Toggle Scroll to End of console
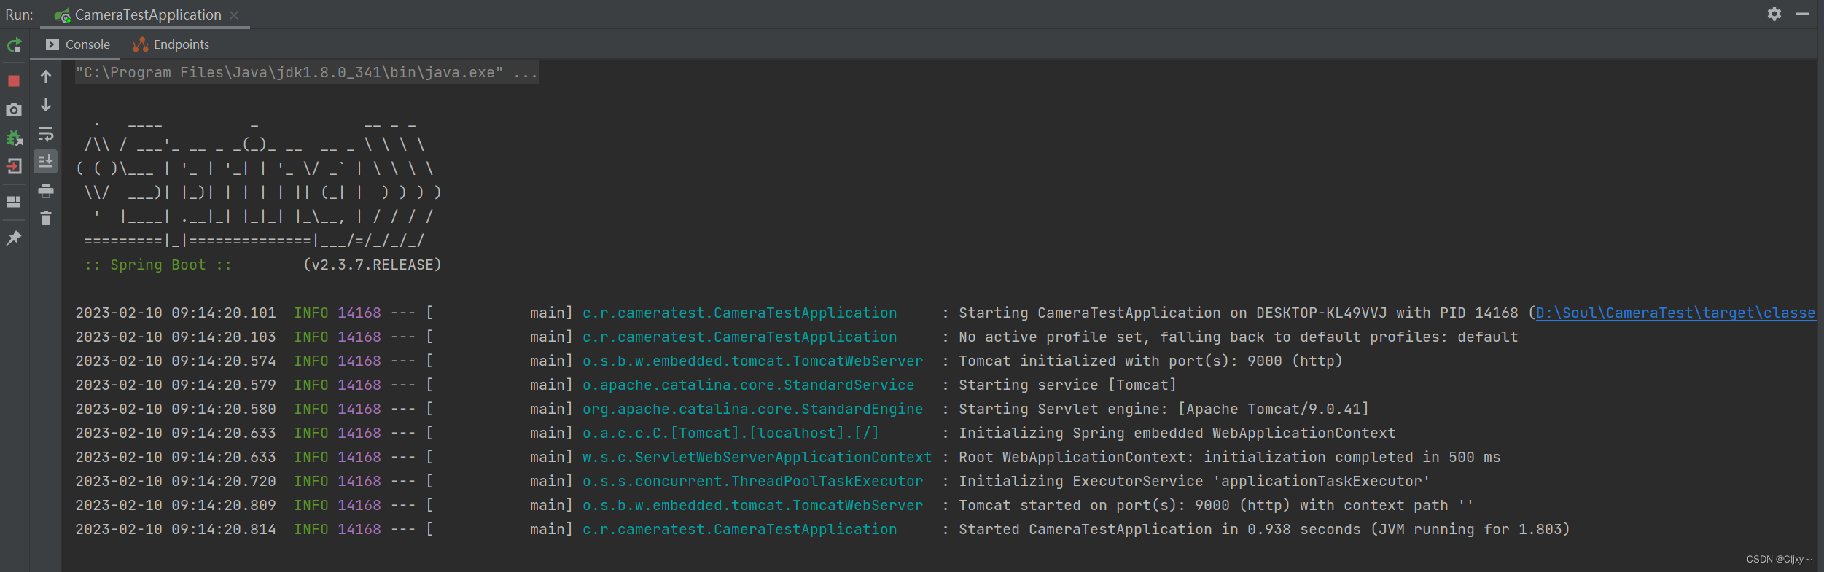The image size is (1824, 572). click(x=46, y=161)
